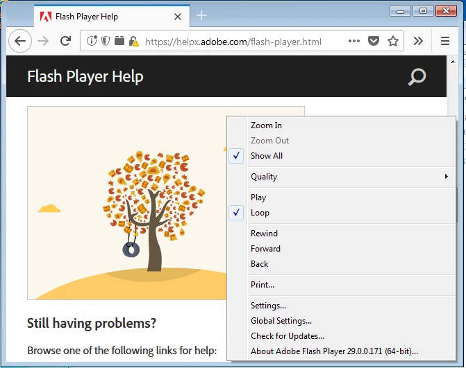Close the Flash Player Help tab
This screenshot has width=466, height=368.
178,17
